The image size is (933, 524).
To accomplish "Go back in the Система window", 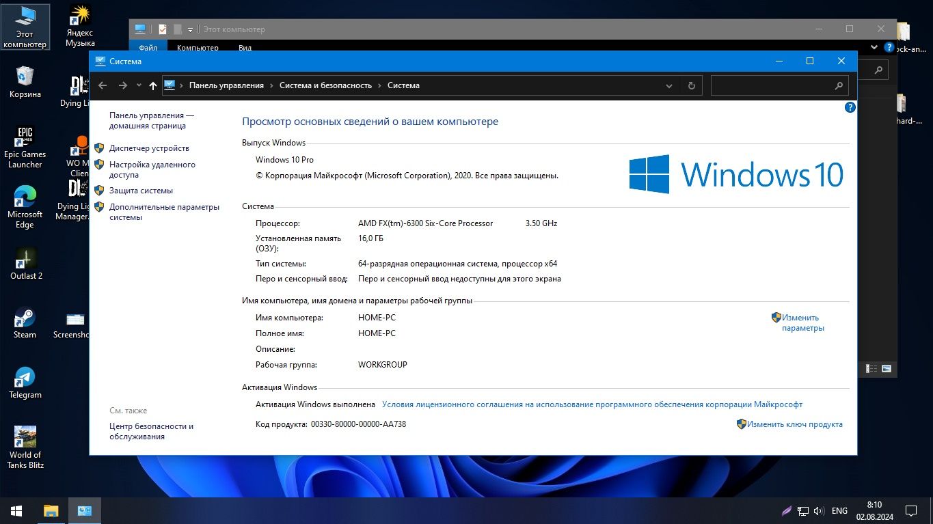I will pyautogui.click(x=103, y=85).
